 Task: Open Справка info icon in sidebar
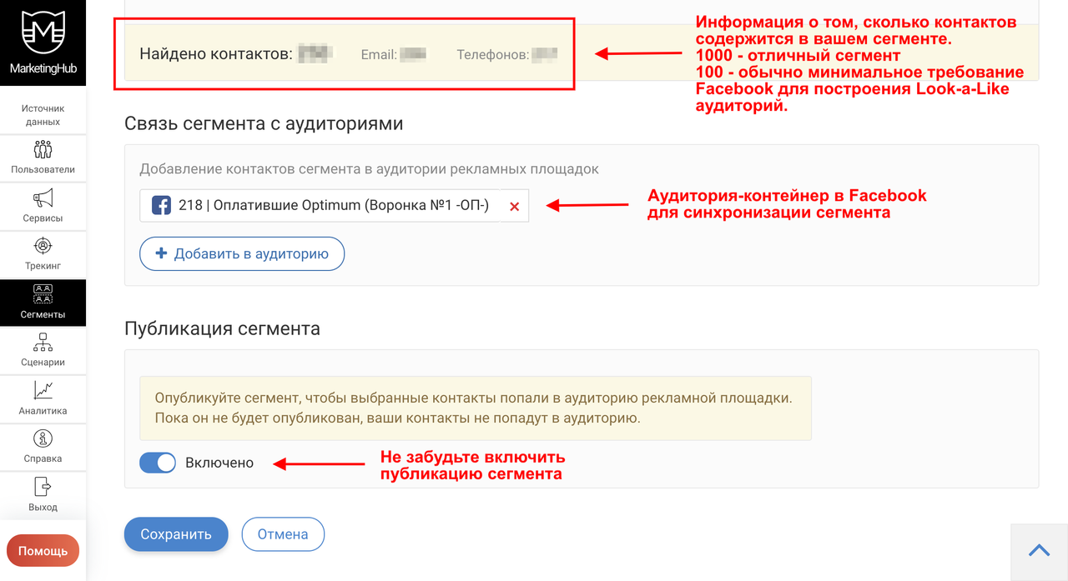[43, 438]
